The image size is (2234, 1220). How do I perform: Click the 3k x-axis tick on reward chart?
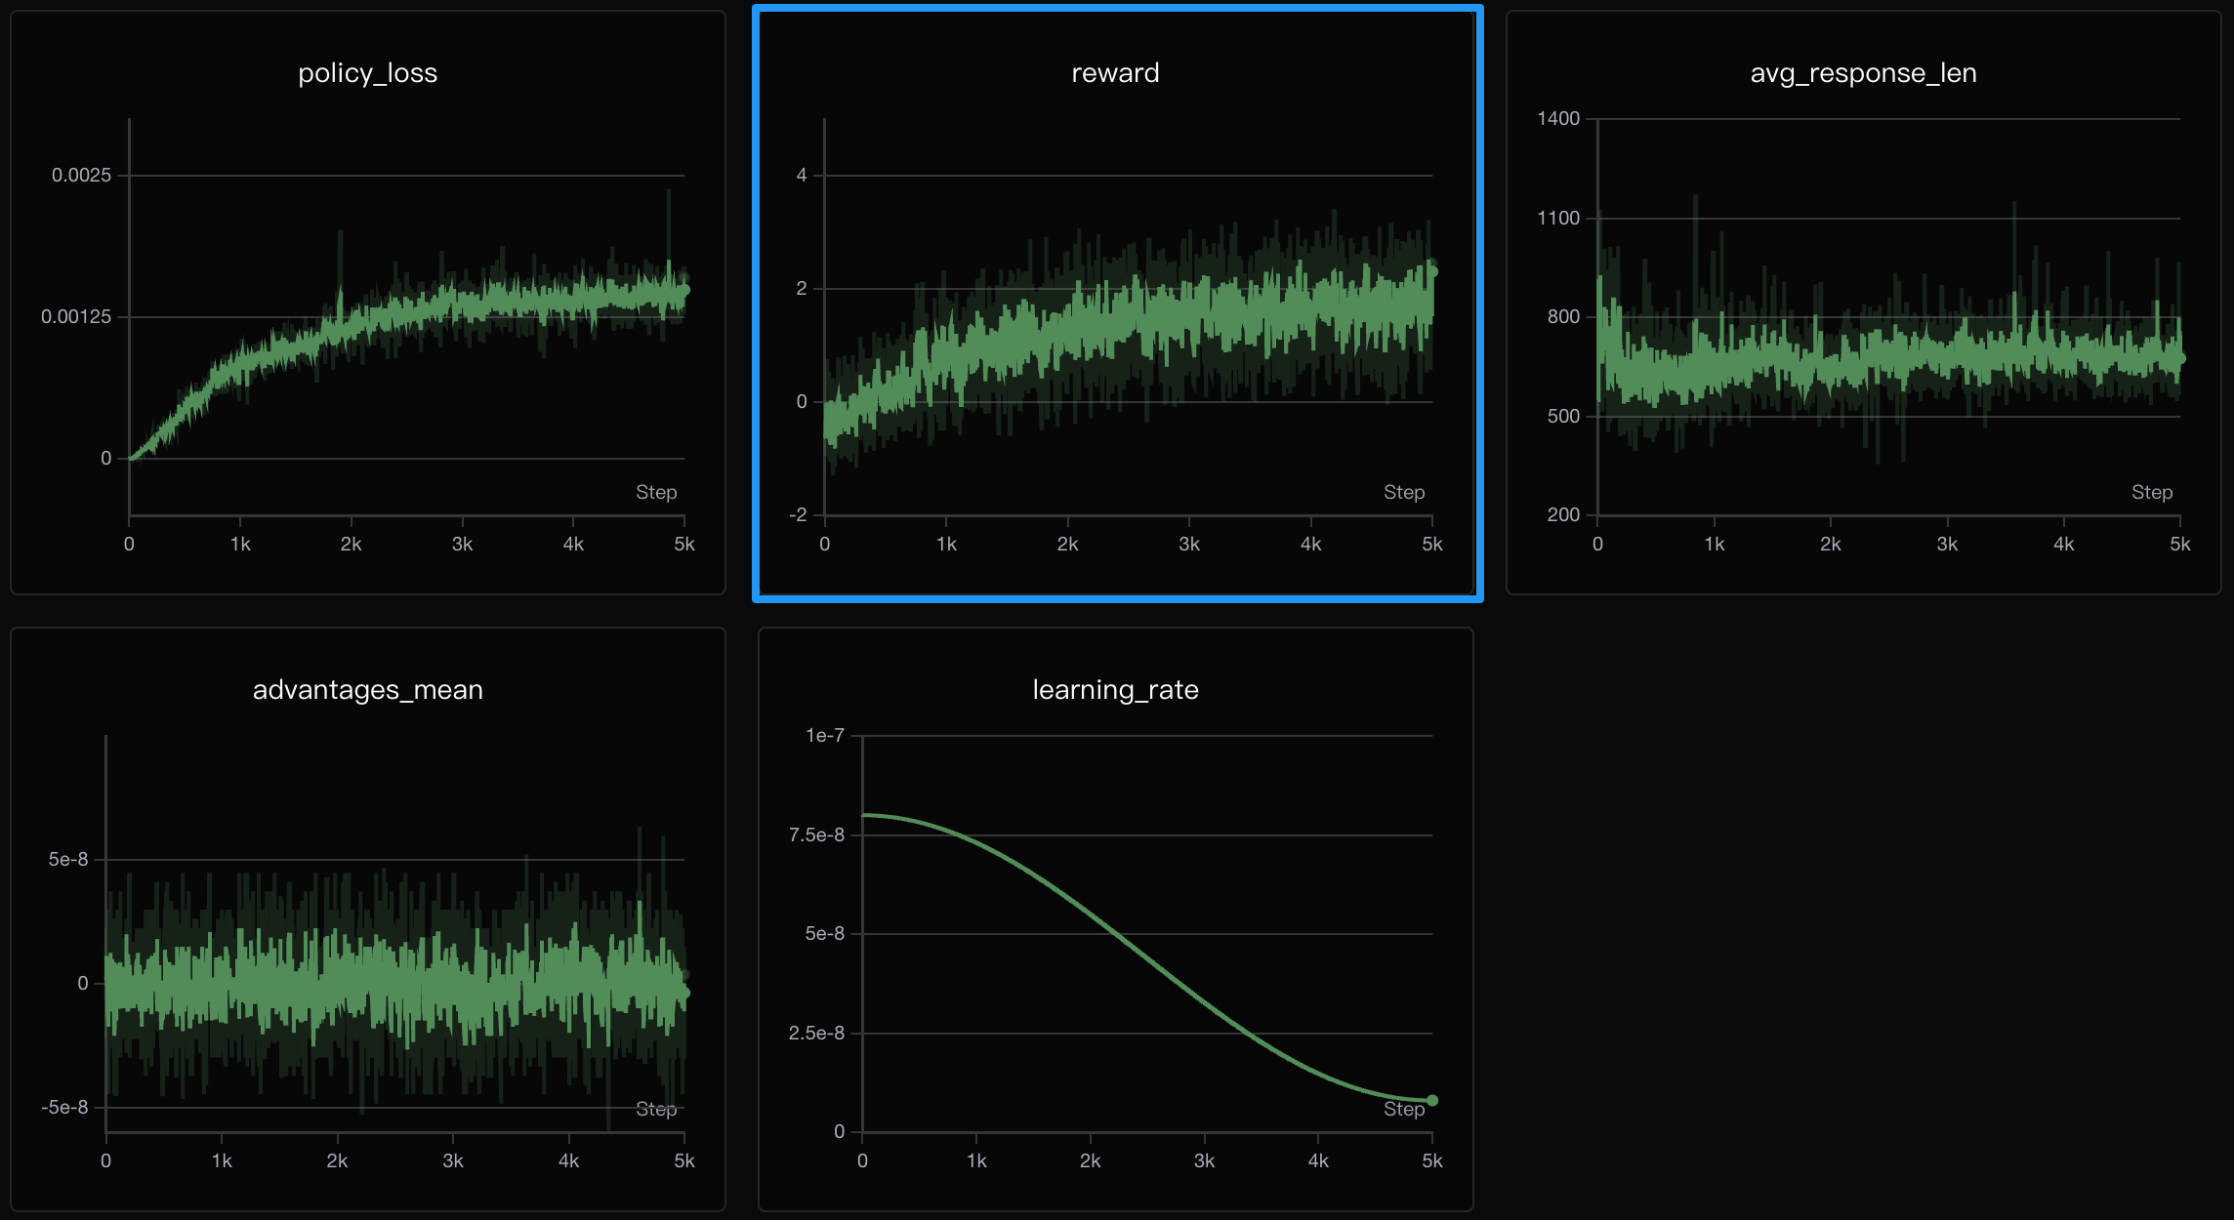(1188, 545)
